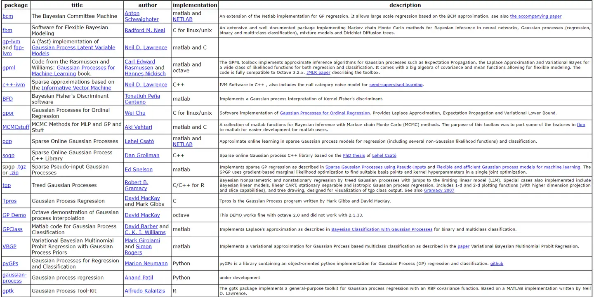This screenshot has height=297, width=594.
Task: Open the c++-ivm package link
Action: [14, 85]
